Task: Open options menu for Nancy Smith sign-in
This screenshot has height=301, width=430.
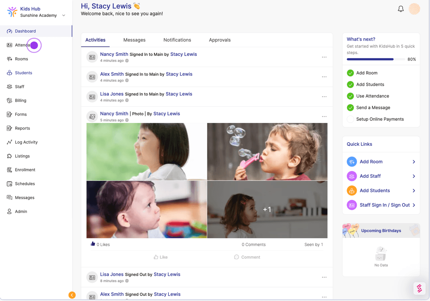Action: 324,57
